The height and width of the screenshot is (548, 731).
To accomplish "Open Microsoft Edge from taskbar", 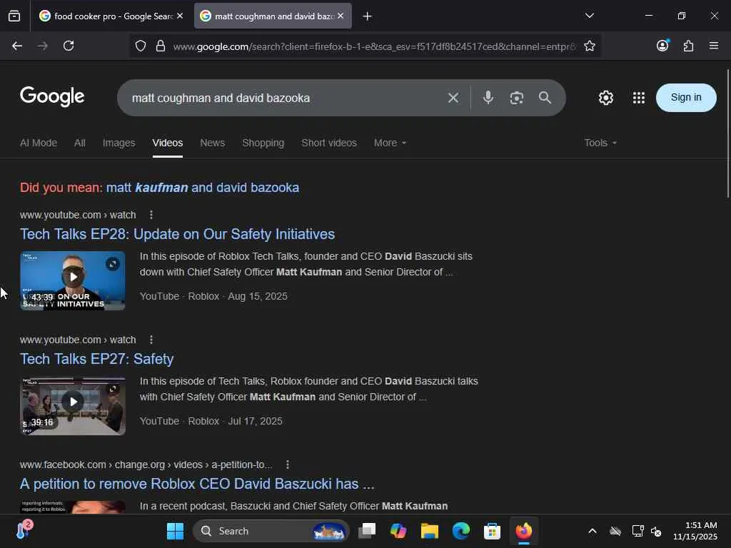I will [x=460, y=531].
